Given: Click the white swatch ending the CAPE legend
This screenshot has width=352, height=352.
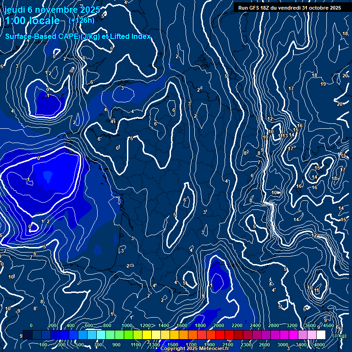Looking at the screenshot, I should (x=321, y=335).
